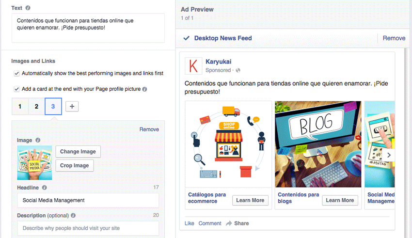
Task: Click the Description input field
Action: click(x=88, y=228)
